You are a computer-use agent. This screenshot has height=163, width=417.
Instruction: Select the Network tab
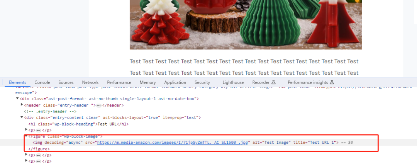coord(90,82)
